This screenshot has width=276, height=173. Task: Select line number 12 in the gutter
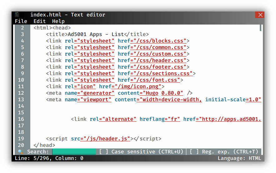tap(21, 93)
